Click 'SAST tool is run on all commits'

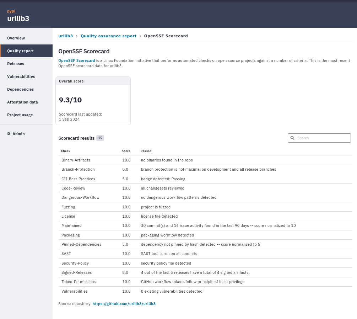pyautogui.click(x=169, y=254)
